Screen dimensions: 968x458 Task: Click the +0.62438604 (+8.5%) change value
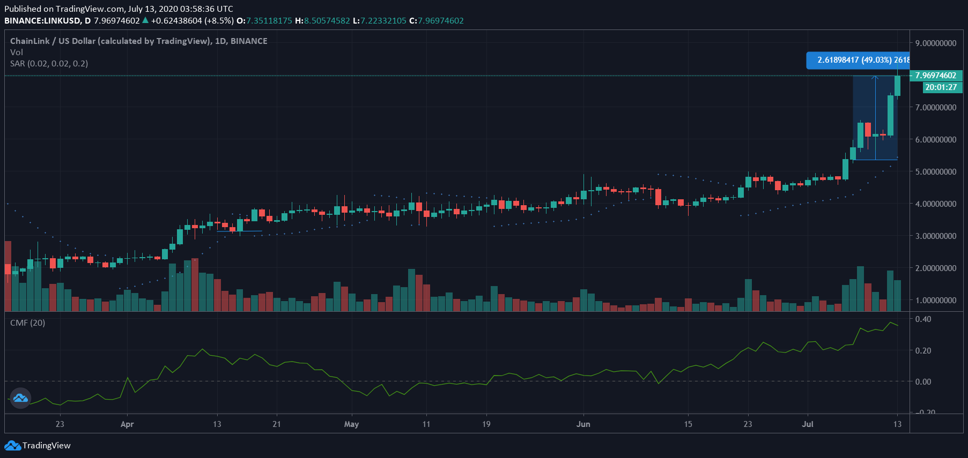click(193, 21)
